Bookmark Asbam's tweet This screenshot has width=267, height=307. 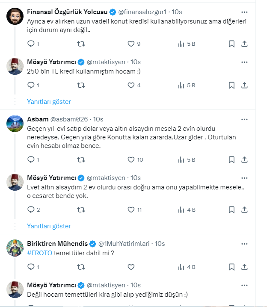231,159
